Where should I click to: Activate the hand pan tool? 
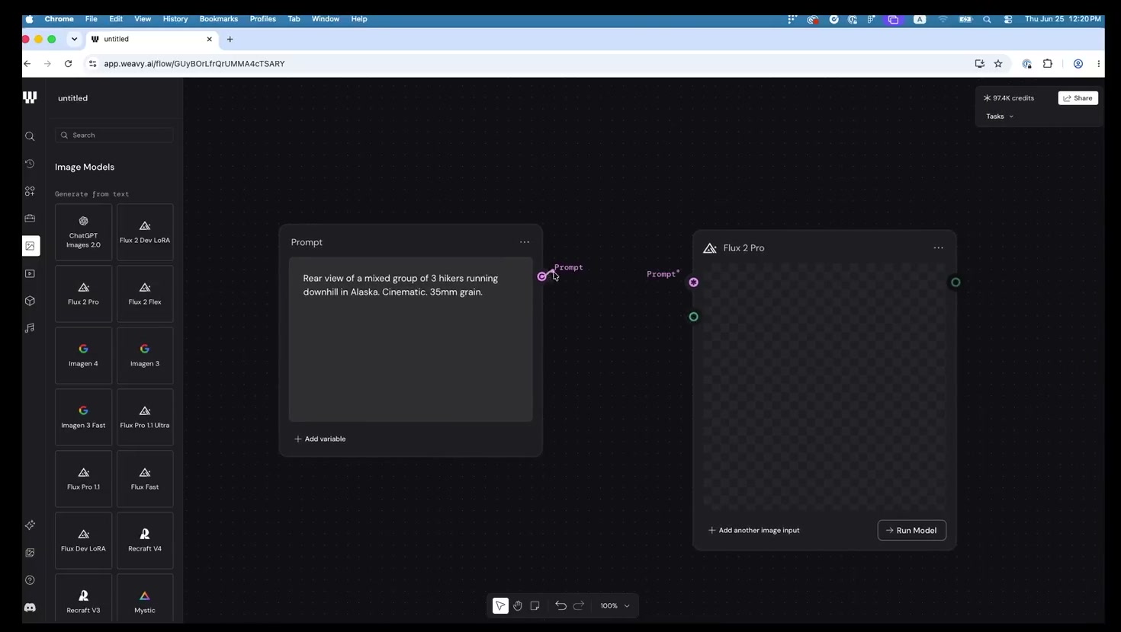[518, 606]
